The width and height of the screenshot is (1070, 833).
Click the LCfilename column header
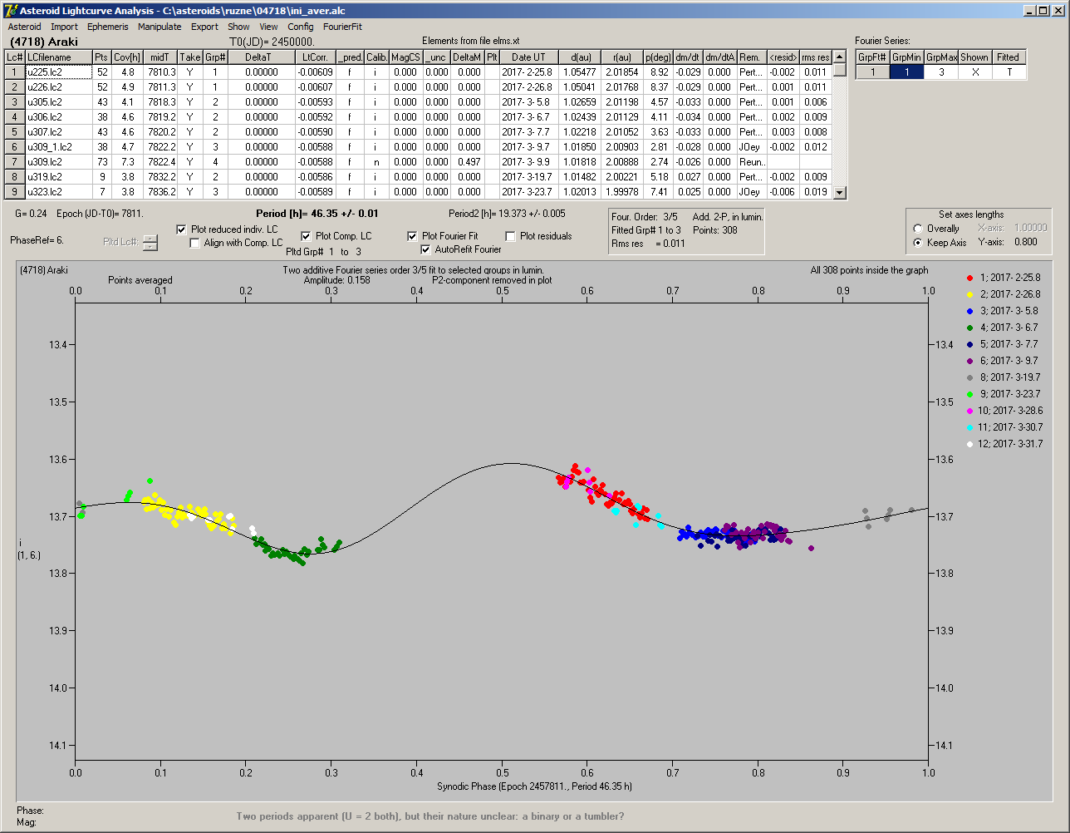pyautogui.click(x=58, y=57)
